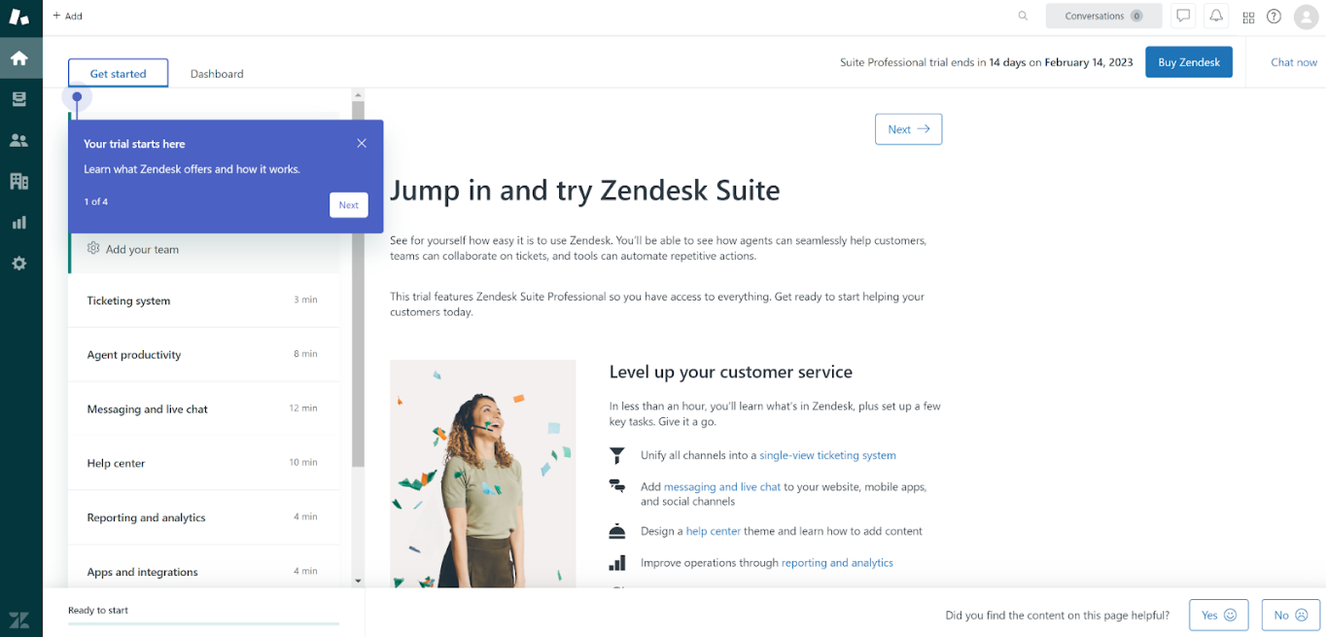Switch to the Dashboard tab
This screenshot has height=637, width=1327.
point(217,74)
